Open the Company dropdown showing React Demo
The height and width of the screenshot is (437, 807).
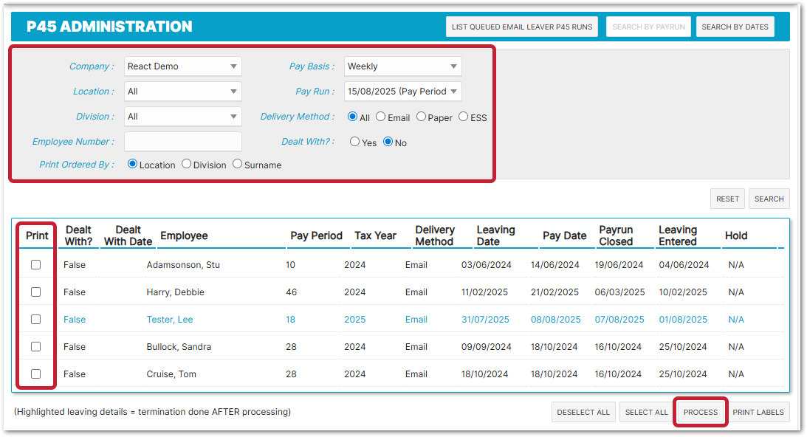click(182, 66)
